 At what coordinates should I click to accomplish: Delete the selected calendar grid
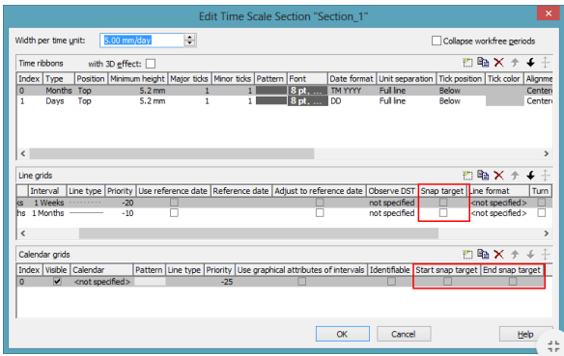(498, 255)
